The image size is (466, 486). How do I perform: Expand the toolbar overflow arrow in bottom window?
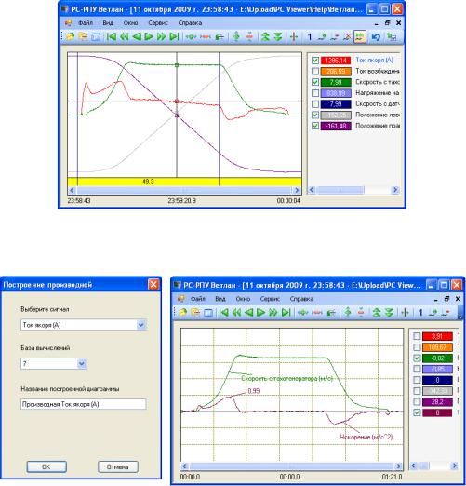460,313
